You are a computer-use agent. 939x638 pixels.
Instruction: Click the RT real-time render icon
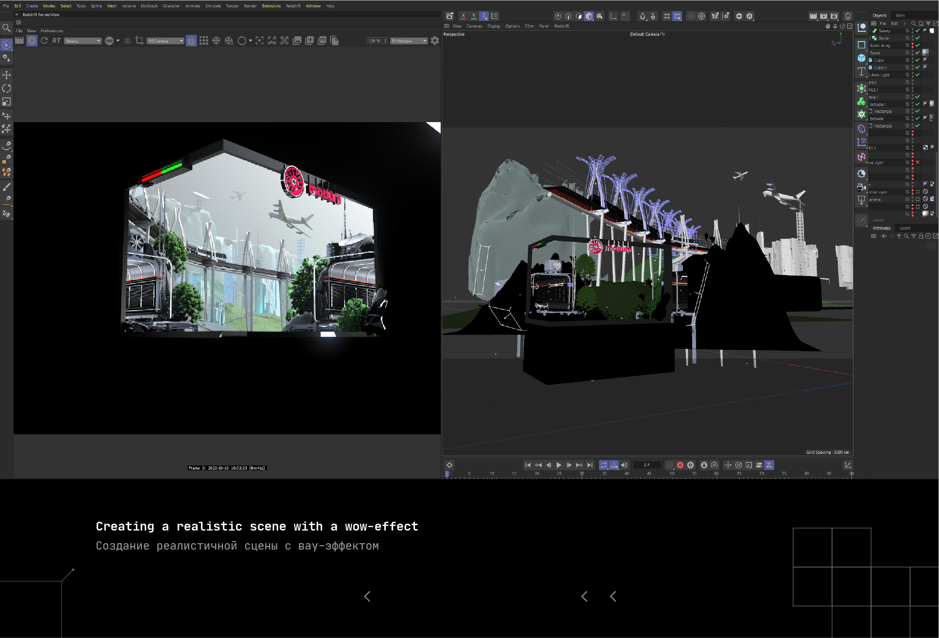[56, 41]
